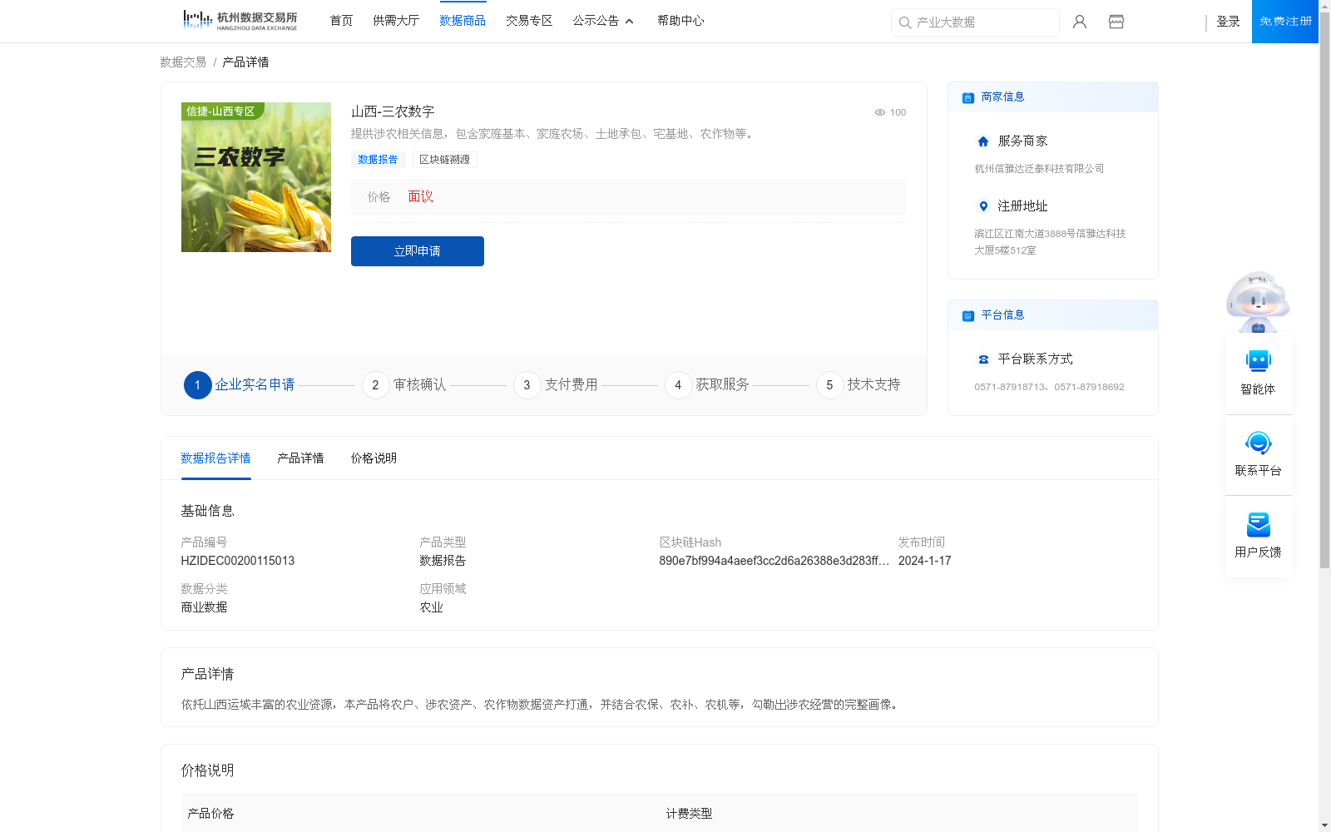
Task: Click the publish date 2024-1-17
Action: click(x=925, y=561)
